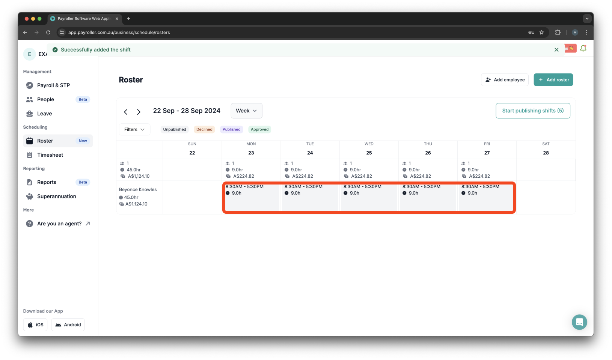Click the Published status tag
Screen dimensions: 612x360
click(x=232, y=129)
